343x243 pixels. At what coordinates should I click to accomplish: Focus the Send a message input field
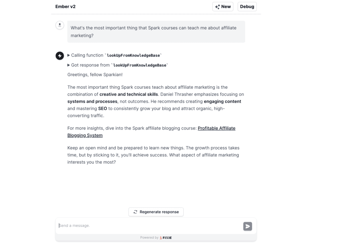[149, 226]
